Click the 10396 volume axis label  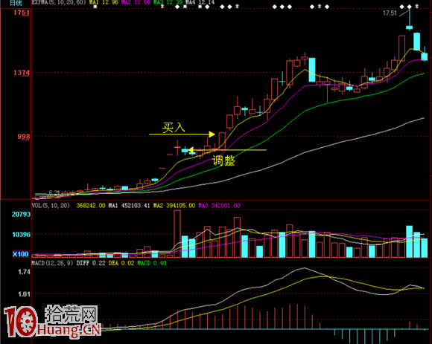point(21,234)
